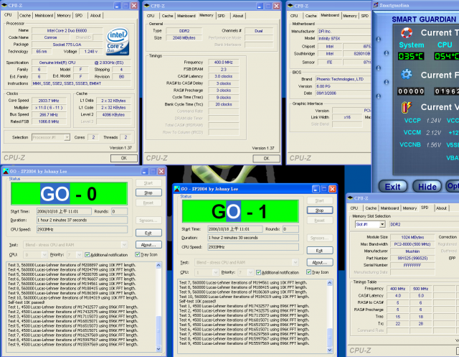Click the GO-0 log scrollbar thumb
Viewport: 459px width, 357px height.
[158, 330]
